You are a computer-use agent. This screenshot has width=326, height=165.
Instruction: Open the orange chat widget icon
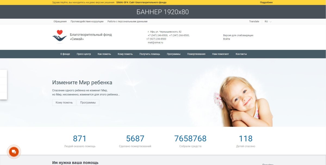coord(14,152)
